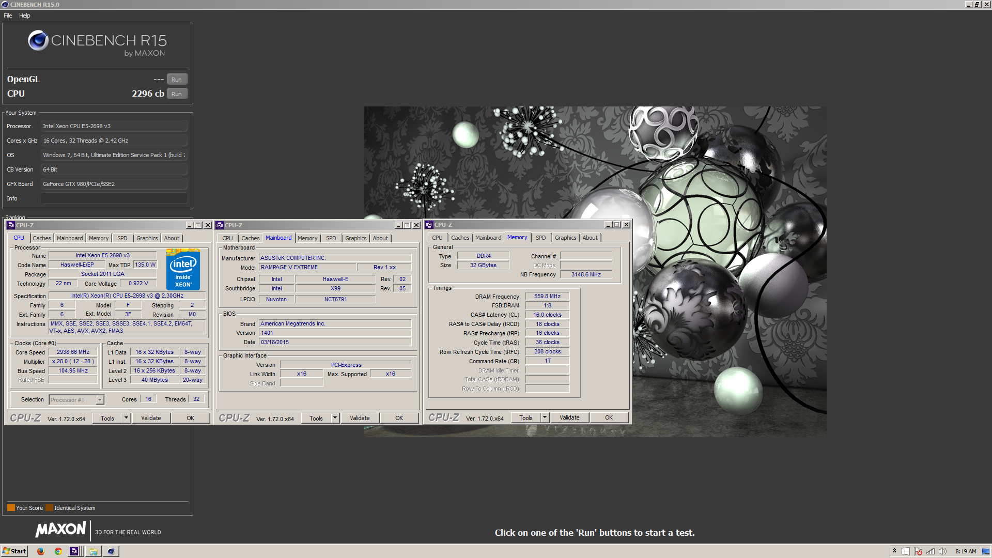
Task: Click the brown Identical System legend swatch
Action: point(49,508)
